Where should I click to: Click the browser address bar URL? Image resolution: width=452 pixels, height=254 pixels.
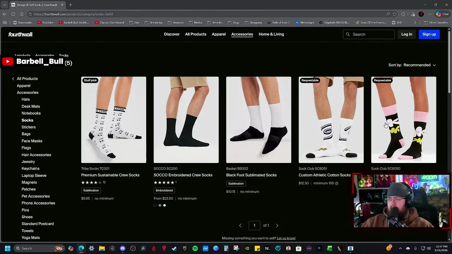[x=73, y=14]
